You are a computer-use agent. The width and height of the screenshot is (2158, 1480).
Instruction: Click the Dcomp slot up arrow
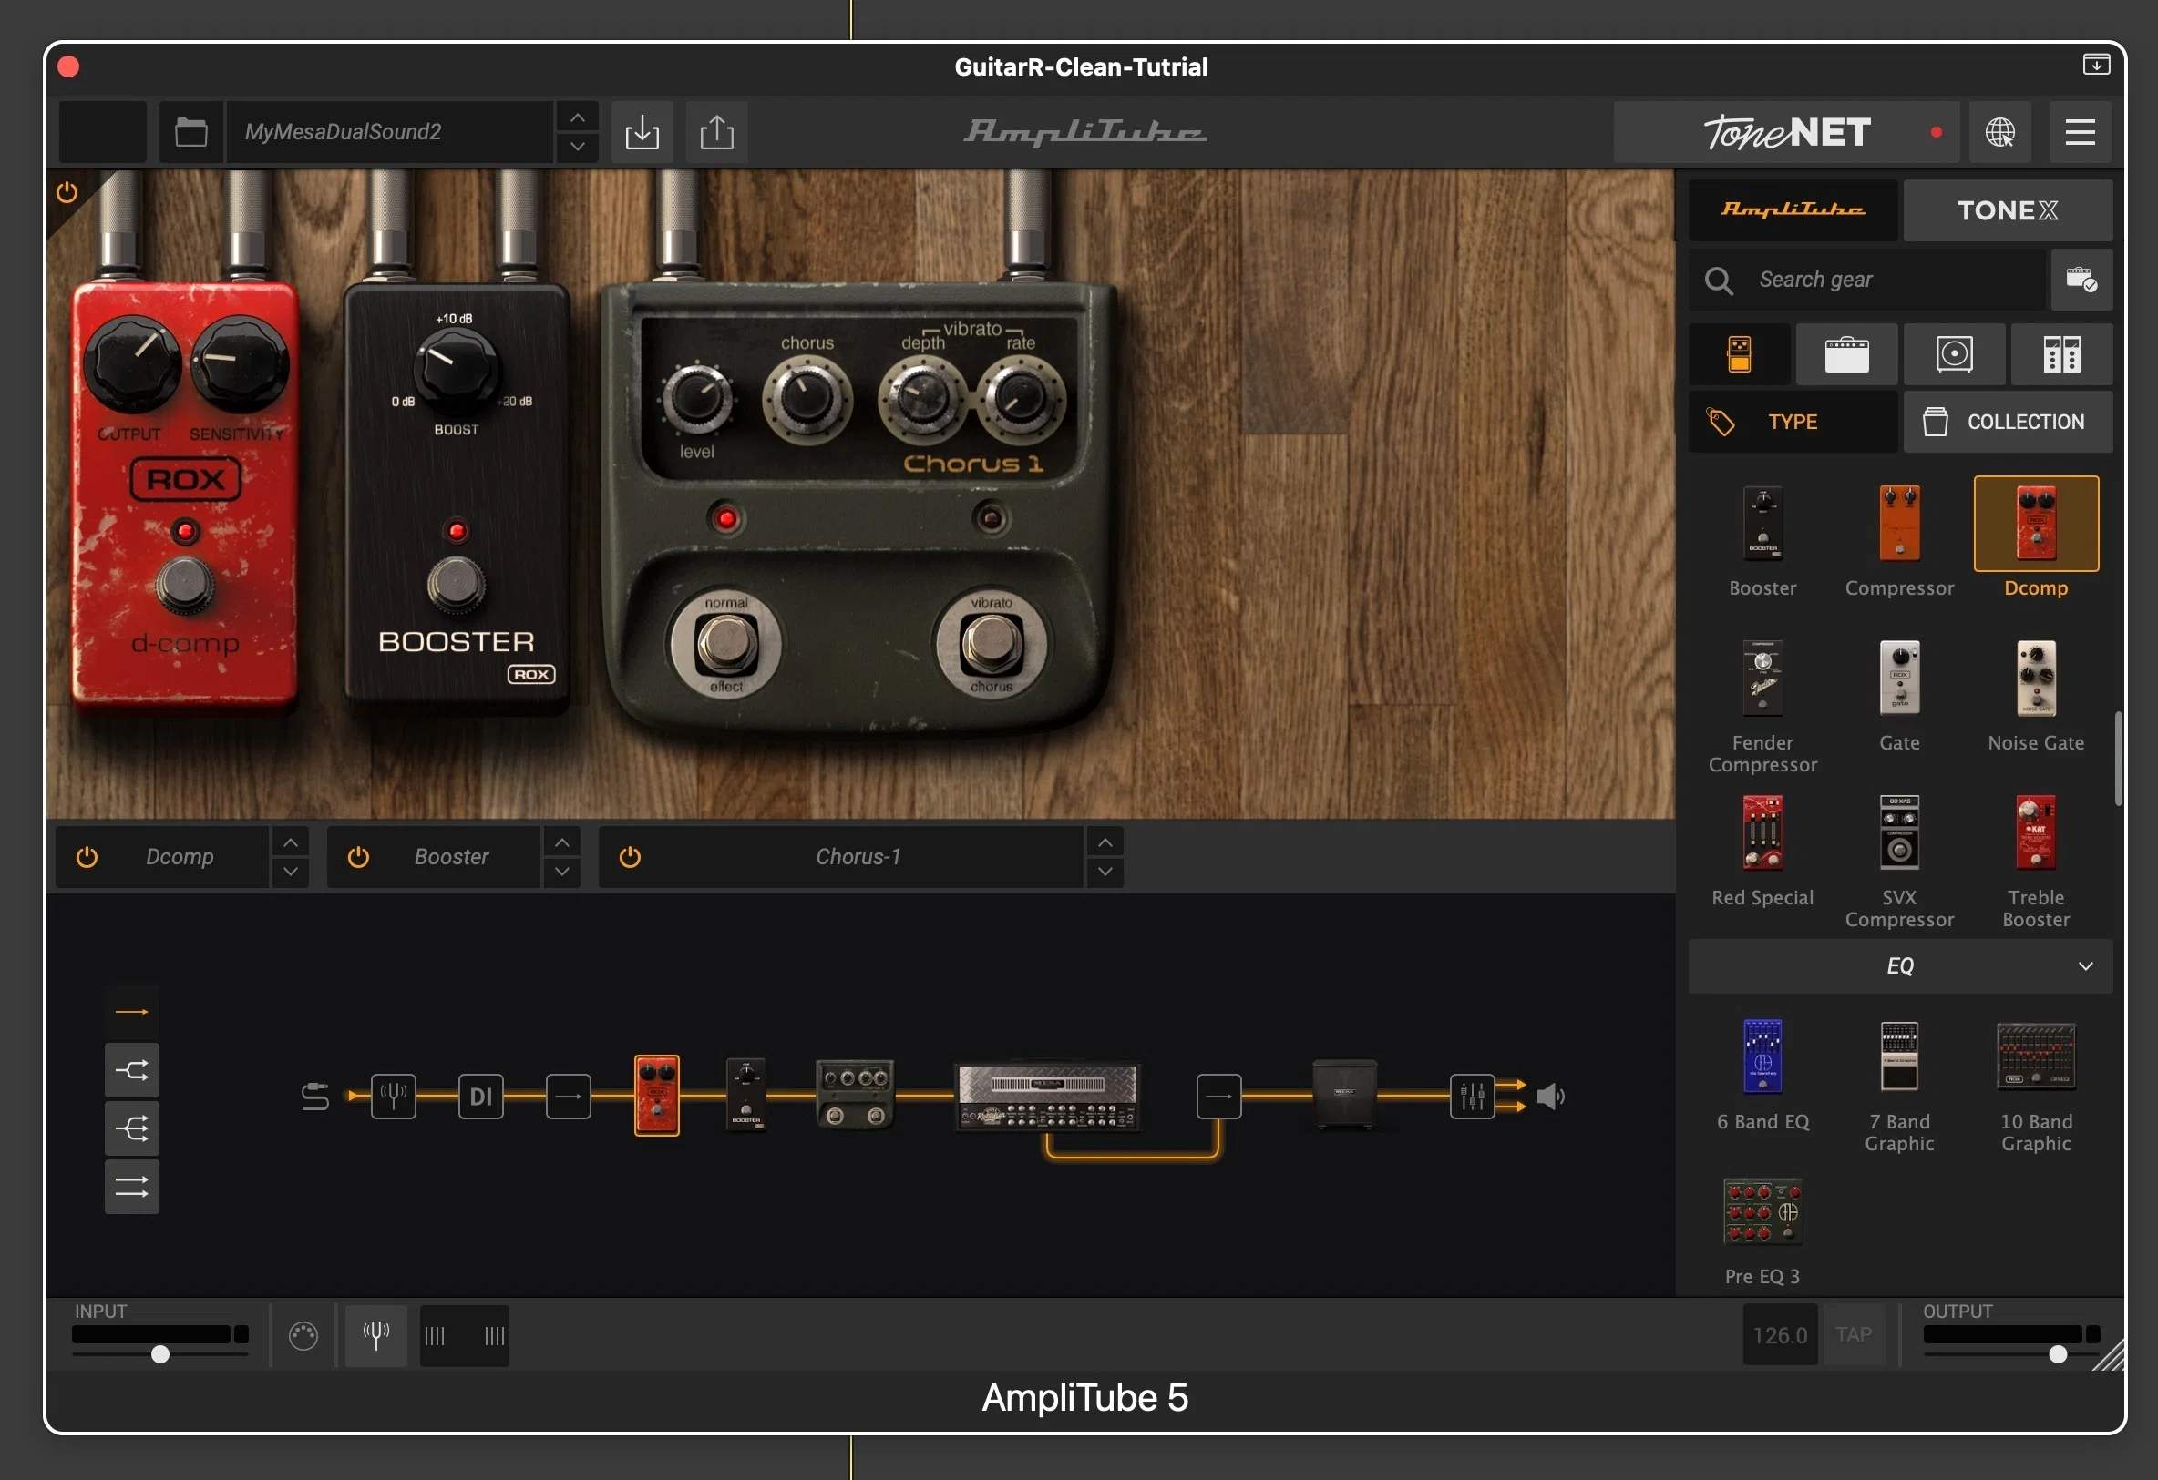291,842
